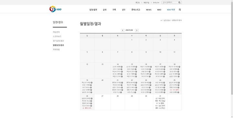Click the 일정/결과 breadcrumb link
Image resolution: width=233 pixels, height=118 pixels.
click(x=167, y=20)
